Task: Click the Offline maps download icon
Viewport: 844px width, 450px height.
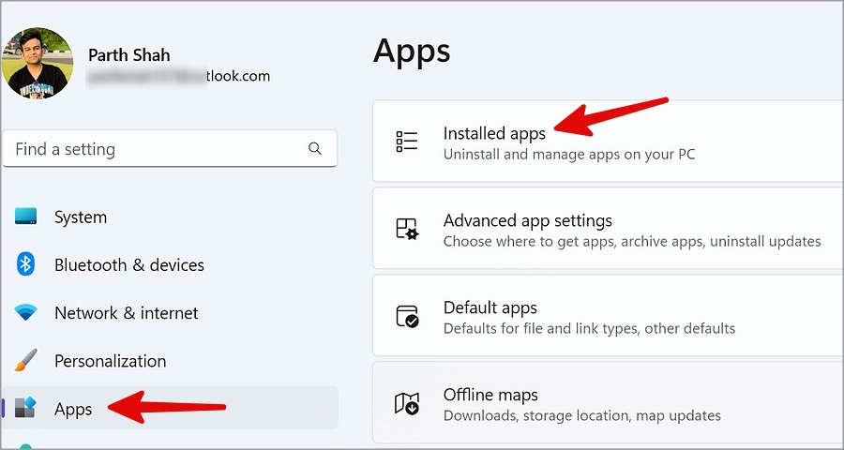Action: [x=407, y=403]
